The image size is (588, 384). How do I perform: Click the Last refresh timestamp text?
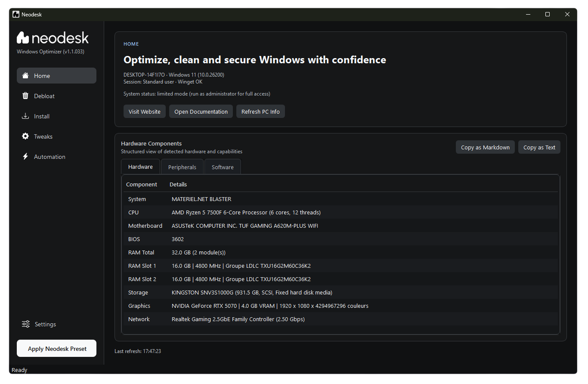tap(138, 351)
